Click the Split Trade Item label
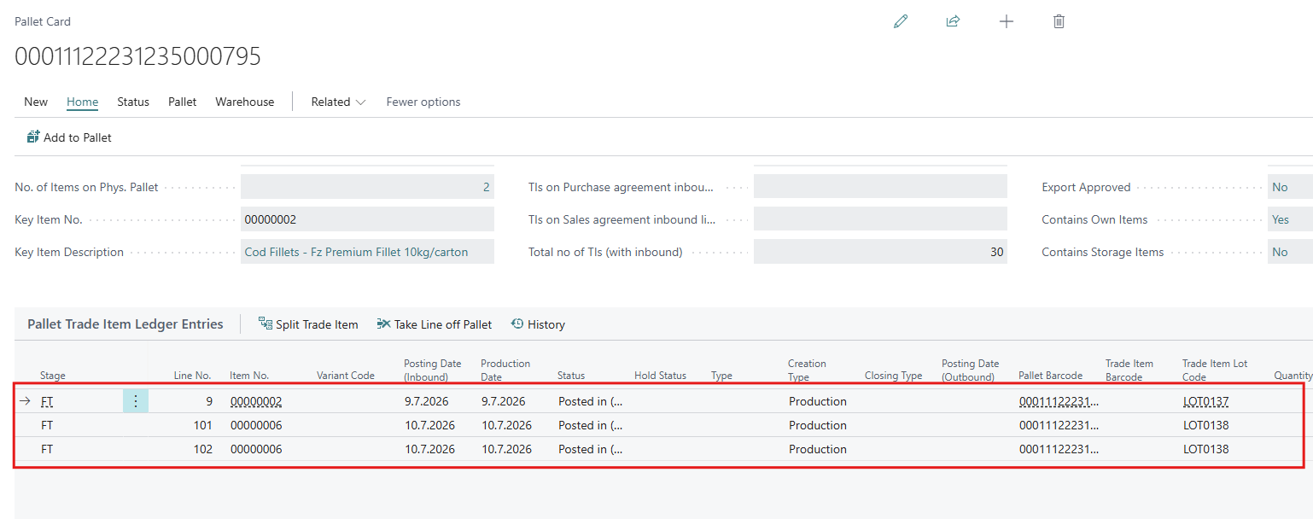The height and width of the screenshot is (519, 1313). 317,324
